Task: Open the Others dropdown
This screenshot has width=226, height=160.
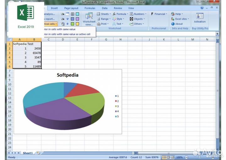Action: 137,24
